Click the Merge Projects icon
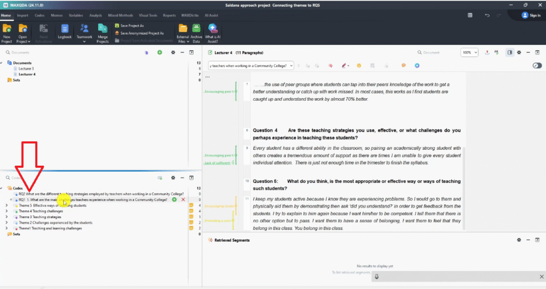The image size is (546, 289). pyautogui.click(x=102, y=31)
